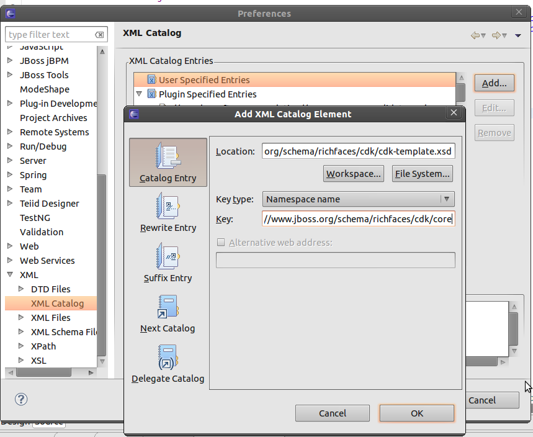Click Cancel in the Preferences window

(492, 400)
